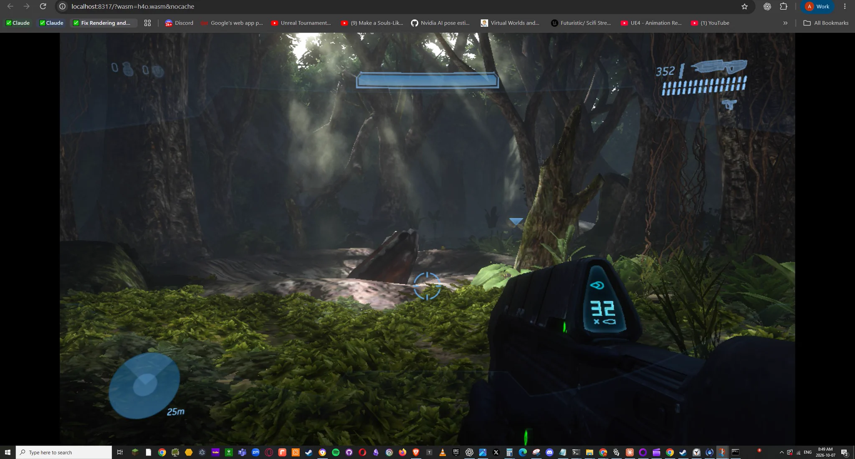Open the (1) YouTube bookmark
Image resolution: width=855 pixels, height=459 pixels.
tap(710, 23)
